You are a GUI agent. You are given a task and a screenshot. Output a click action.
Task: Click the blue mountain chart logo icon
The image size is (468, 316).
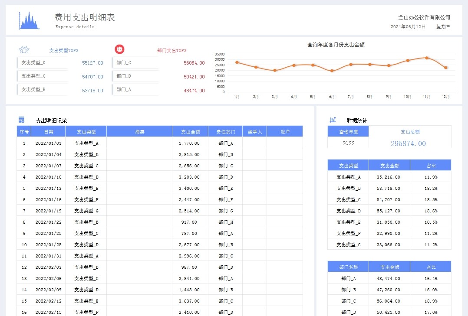(x=29, y=20)
